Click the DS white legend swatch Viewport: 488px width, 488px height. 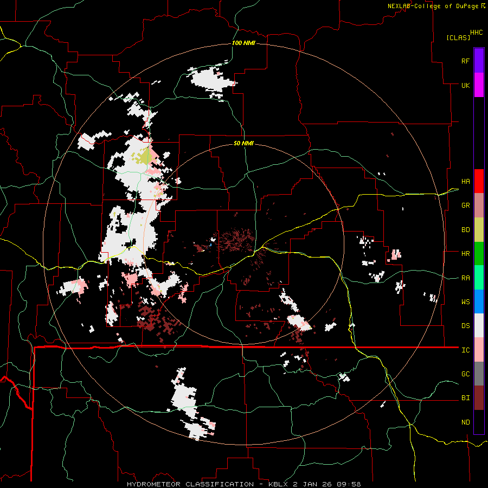(x=479, y=325)
